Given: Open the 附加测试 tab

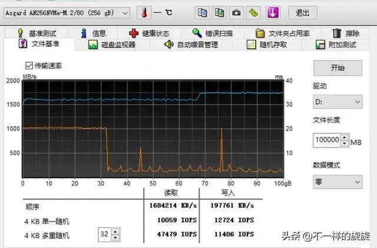Looking at the screenshot, I should coord(336,45).
